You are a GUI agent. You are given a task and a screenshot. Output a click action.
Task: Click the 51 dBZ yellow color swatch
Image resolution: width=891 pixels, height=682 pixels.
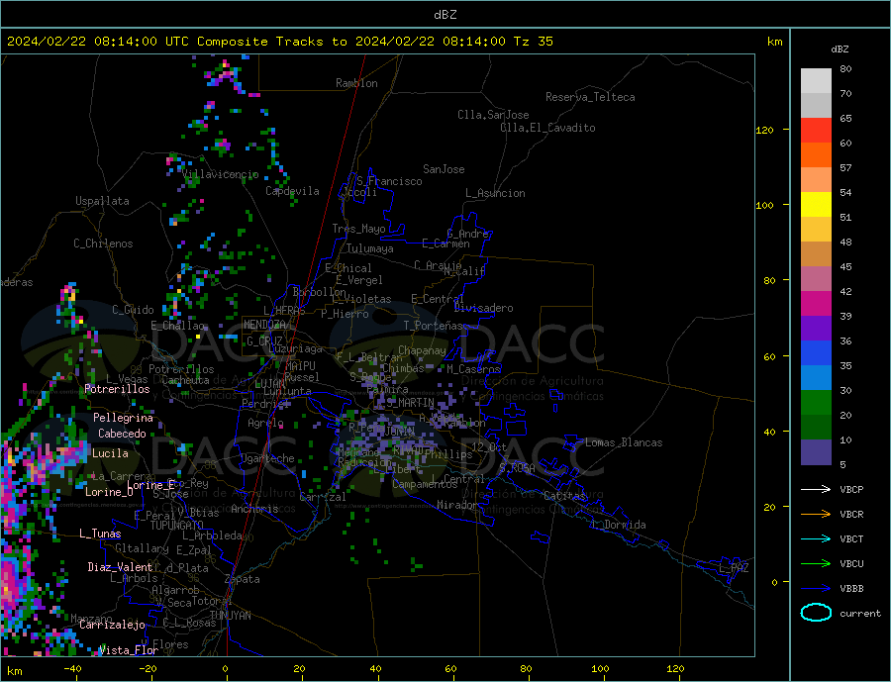[x=816, y=204]
